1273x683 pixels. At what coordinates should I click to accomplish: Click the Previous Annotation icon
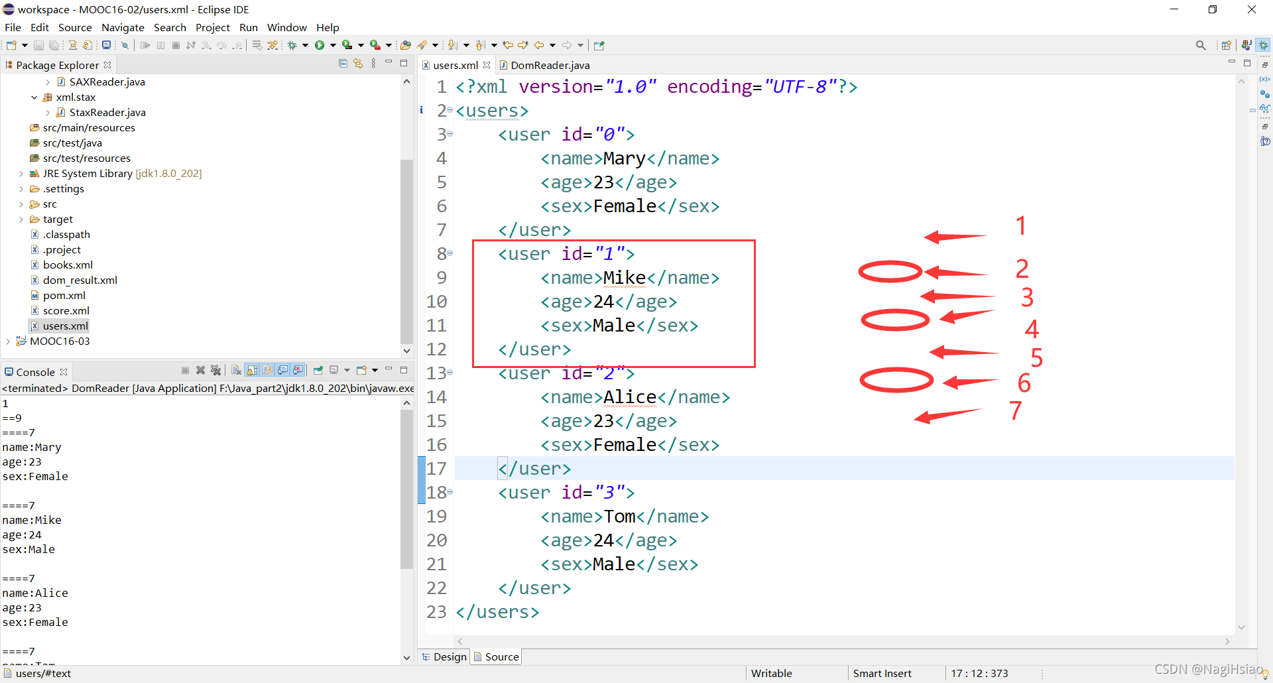[x=481, y=45]
